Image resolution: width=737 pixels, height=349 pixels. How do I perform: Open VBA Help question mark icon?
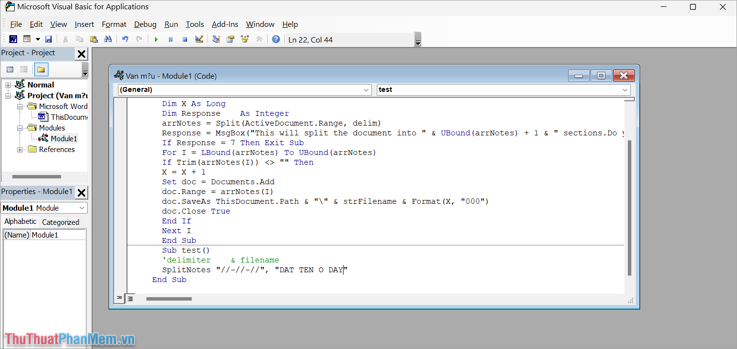tap(276, 40)
